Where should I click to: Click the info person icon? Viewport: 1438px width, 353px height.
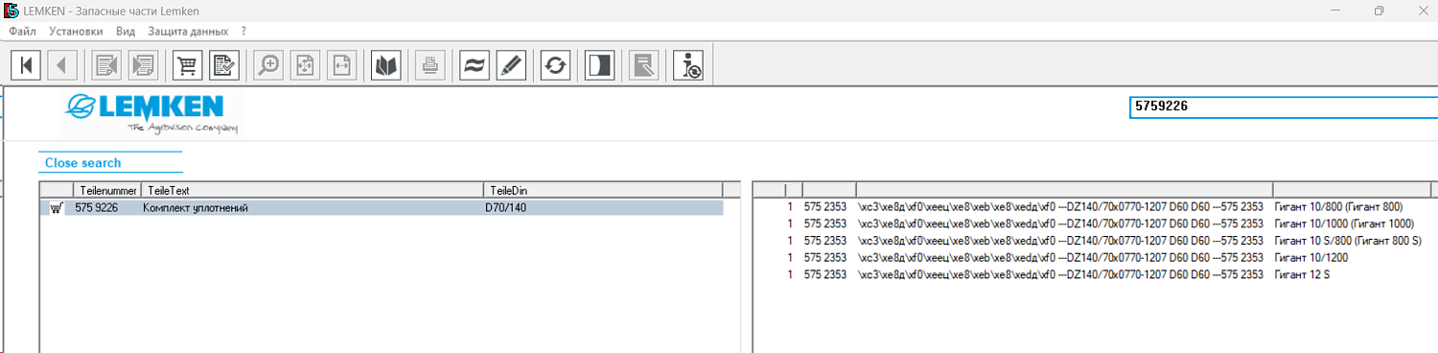click(689, 65)
